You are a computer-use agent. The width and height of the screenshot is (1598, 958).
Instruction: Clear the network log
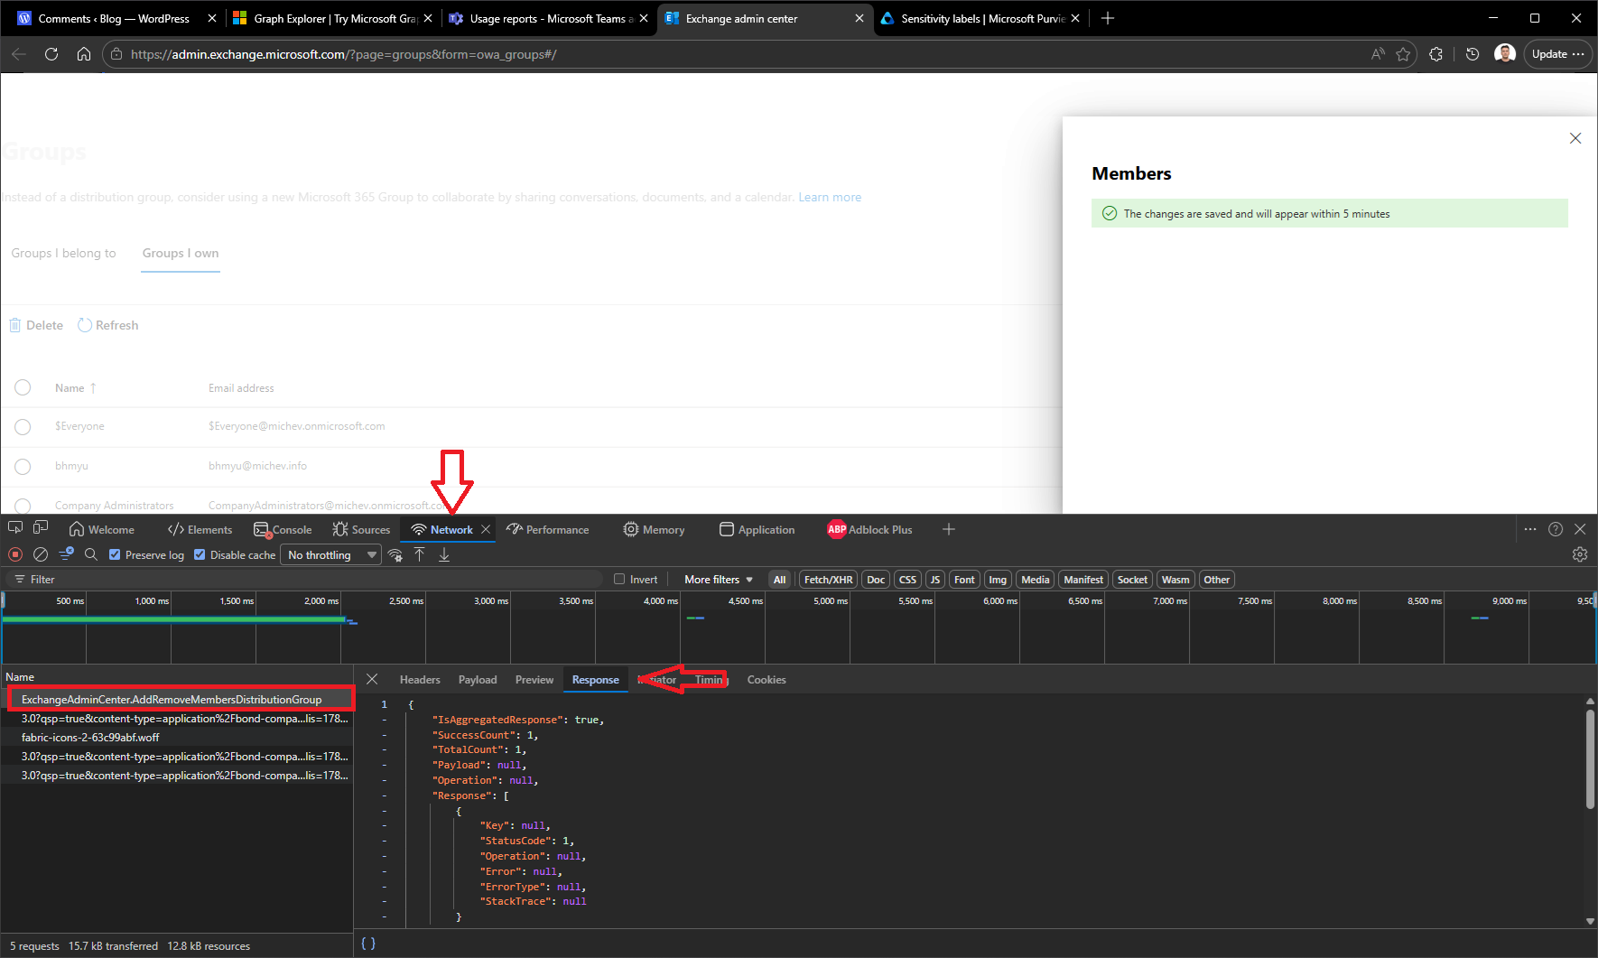[x=41, y=554]
